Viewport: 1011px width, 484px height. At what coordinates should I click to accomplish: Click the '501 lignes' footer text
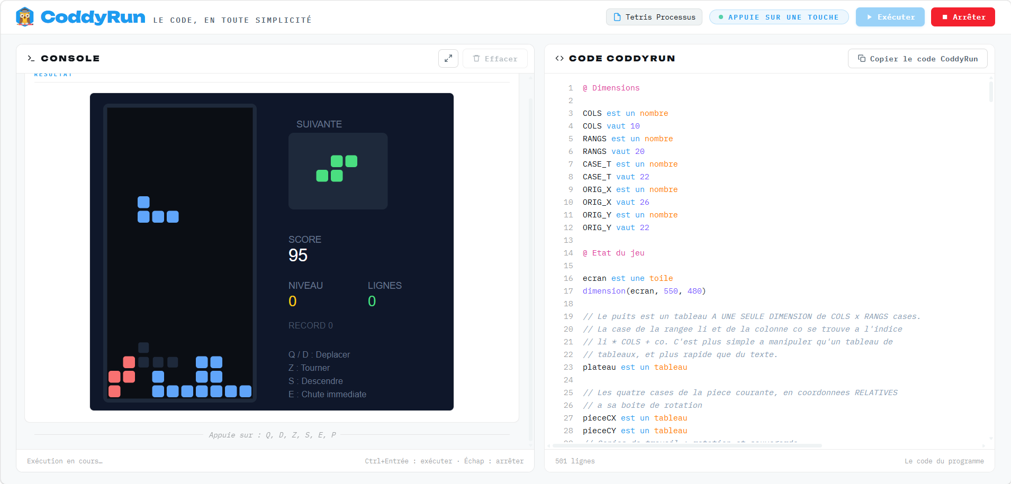click(x=575, y=461)
